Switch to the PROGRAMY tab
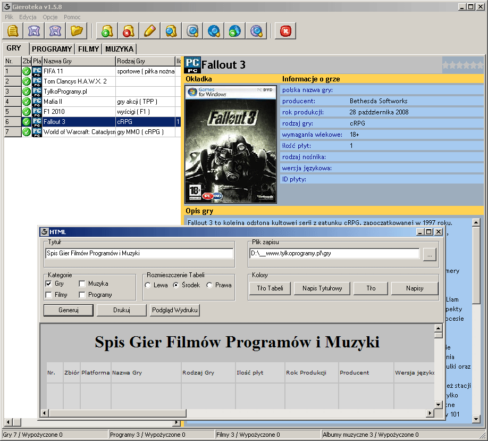This screenshot has height=441, width=488. pyautogui.click(x=52, y=49)
